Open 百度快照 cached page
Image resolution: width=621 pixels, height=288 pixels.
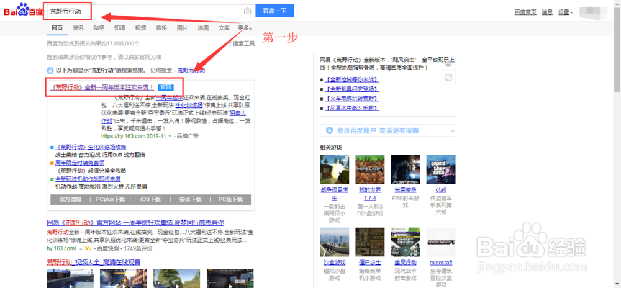point(109,248)
